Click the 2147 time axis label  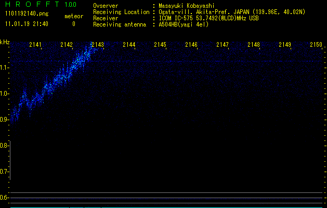pos(223,44)
